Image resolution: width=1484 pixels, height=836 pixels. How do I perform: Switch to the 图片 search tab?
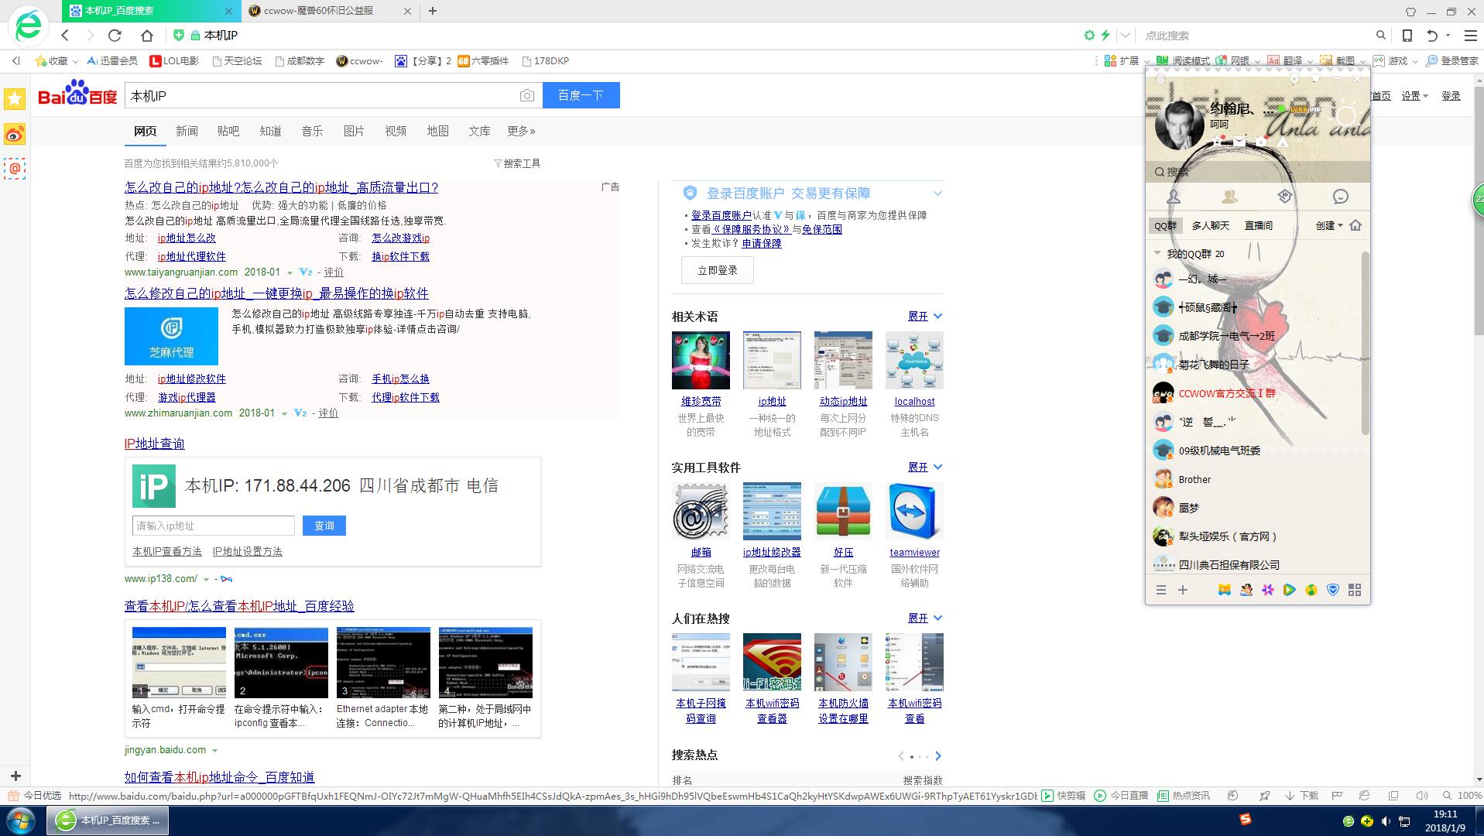coord(354,131)
